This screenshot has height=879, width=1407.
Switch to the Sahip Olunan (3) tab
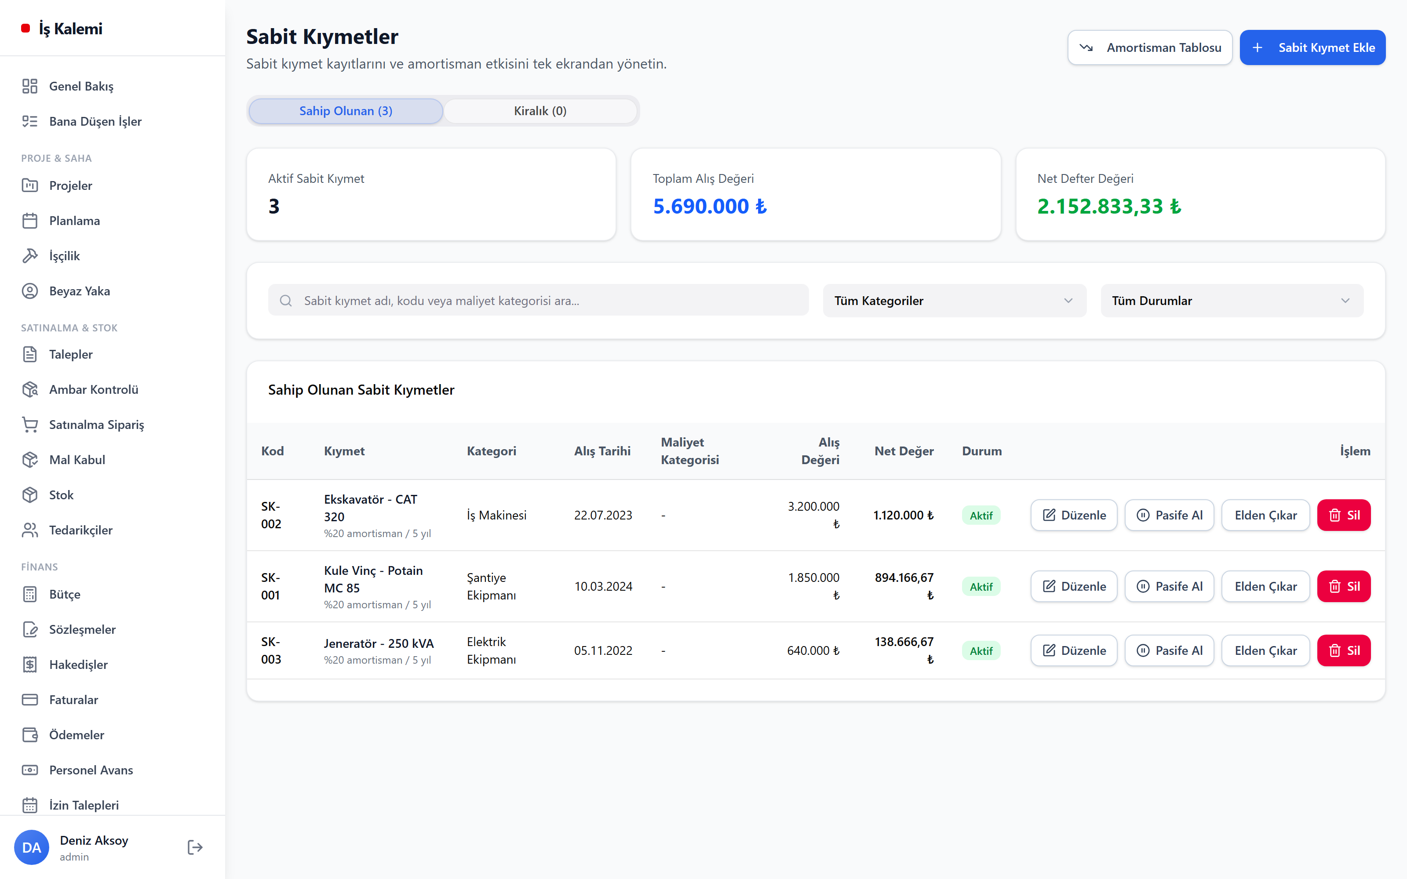[x=346, y=110]
